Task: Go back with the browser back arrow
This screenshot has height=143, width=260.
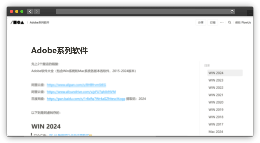Action: 30,11
